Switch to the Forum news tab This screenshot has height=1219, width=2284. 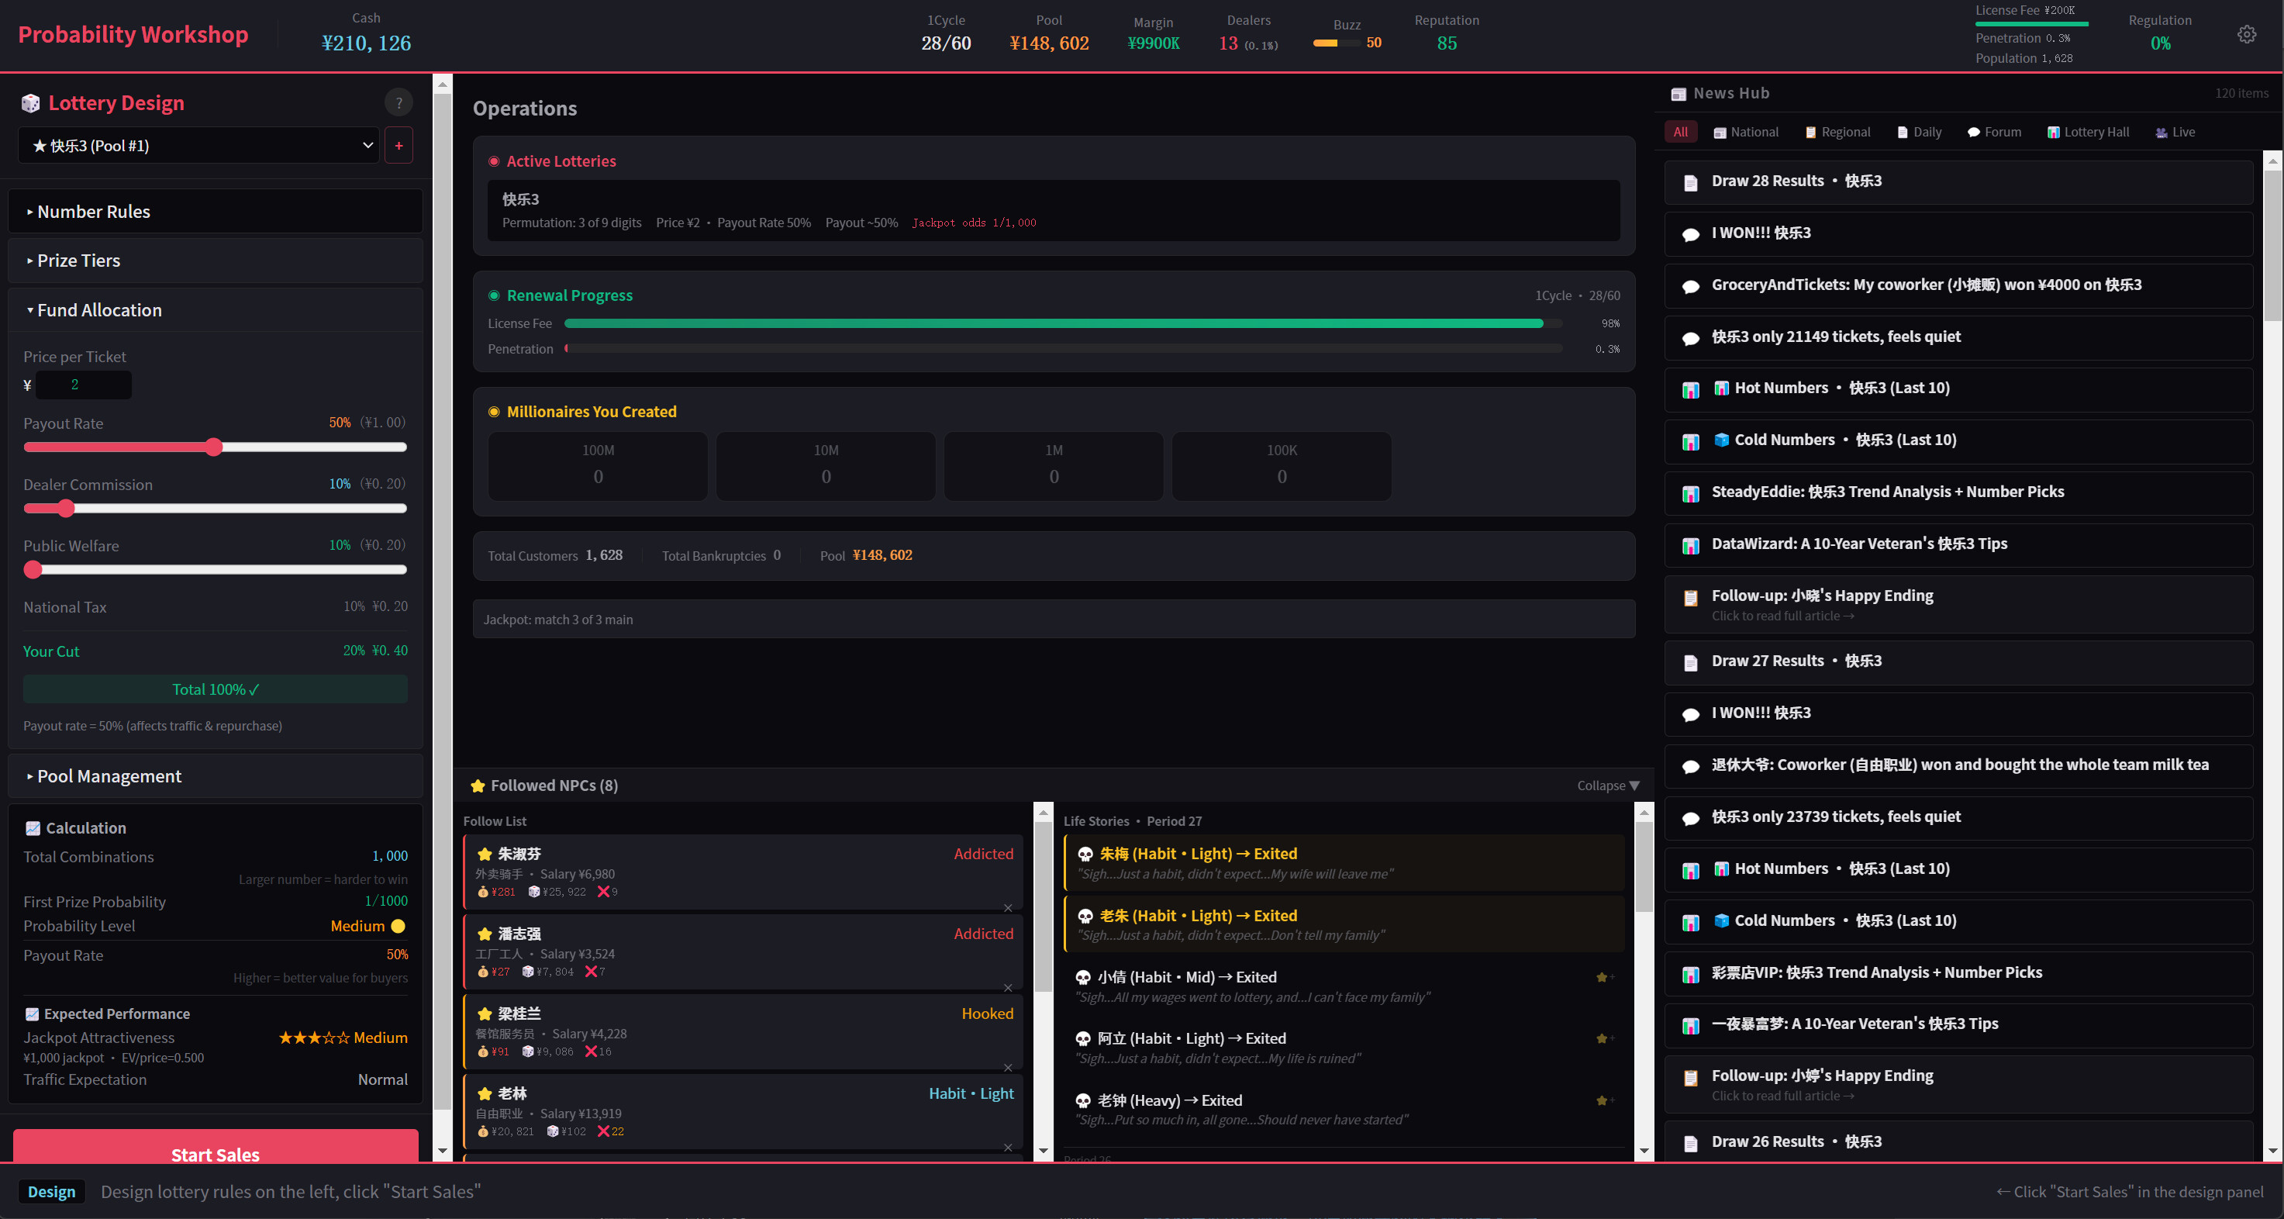pos(1994,132)
